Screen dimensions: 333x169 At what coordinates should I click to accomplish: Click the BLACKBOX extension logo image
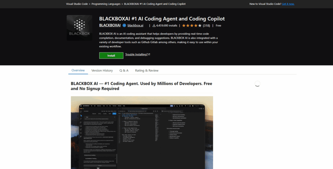(x=79, y=28)
